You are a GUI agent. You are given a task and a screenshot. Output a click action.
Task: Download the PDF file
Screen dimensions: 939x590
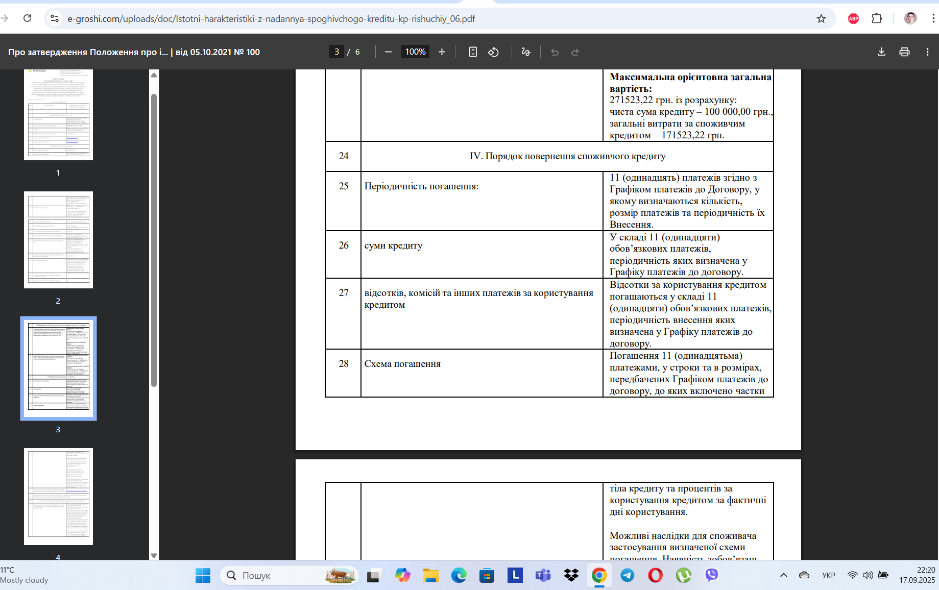[881, 52]
